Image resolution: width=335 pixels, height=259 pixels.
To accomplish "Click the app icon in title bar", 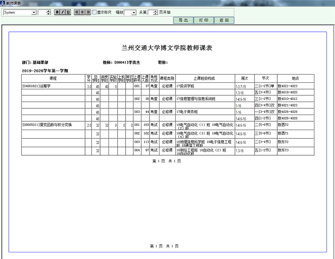I will (x=3, y=3).
